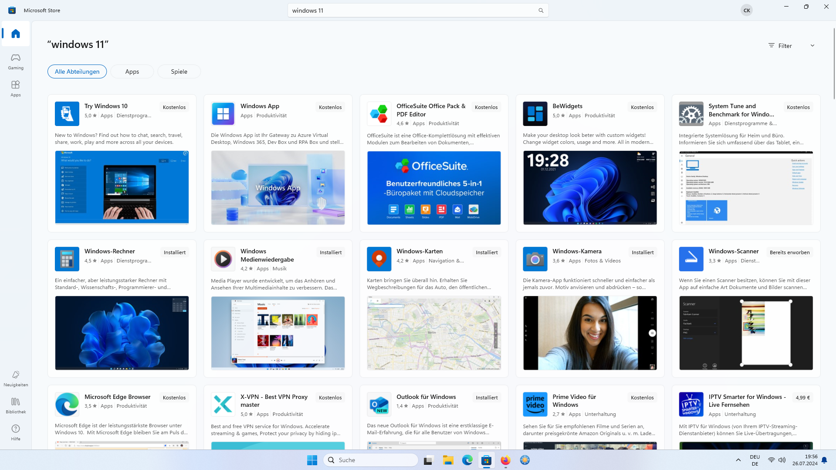This screenshot has height=470, width=836.
Task: Click Bereits erworben for Windows-Scanner
Action: [x=789, y=252]
